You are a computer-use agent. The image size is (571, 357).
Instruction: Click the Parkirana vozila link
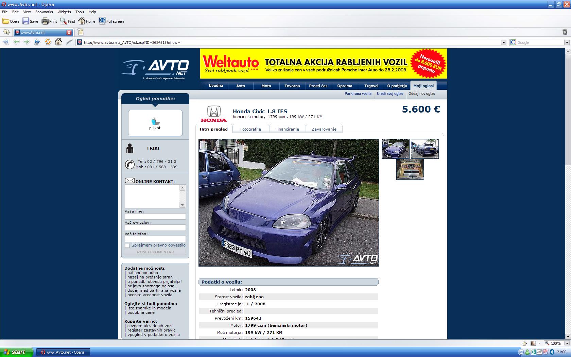(x=358, y=93)
